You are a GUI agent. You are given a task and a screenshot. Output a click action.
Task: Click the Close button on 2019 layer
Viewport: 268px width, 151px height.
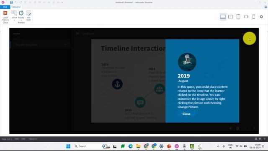pyautogui.click(x=186, y=114)
